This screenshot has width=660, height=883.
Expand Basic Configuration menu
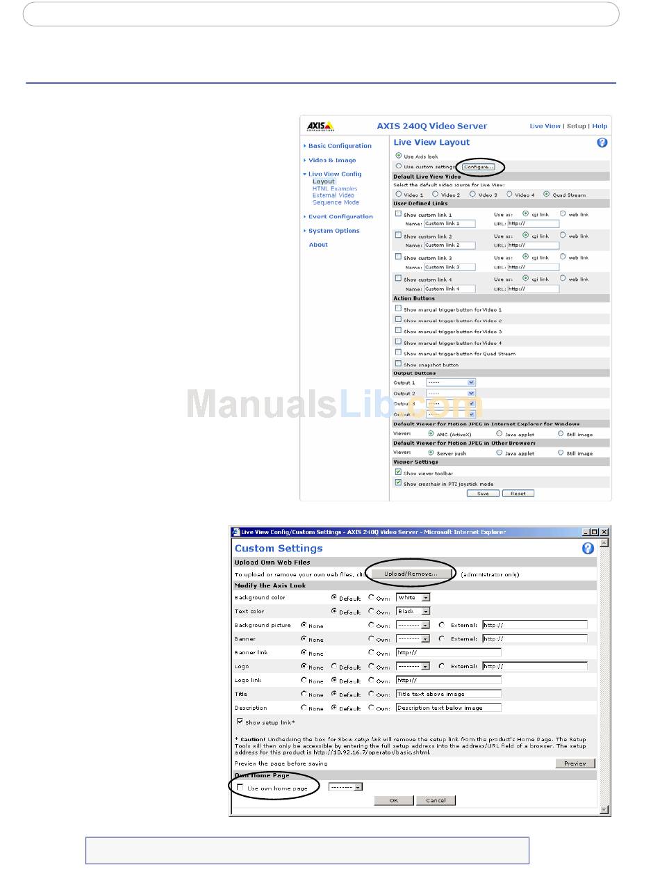[x=340, y=146]
